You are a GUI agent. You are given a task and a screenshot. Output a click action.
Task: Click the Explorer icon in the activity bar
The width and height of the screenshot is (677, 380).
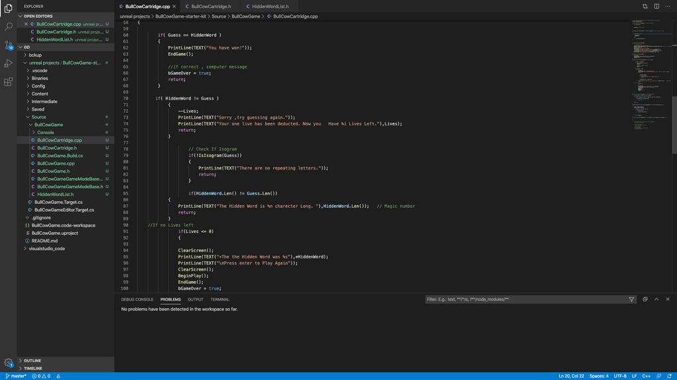[8, 9]
